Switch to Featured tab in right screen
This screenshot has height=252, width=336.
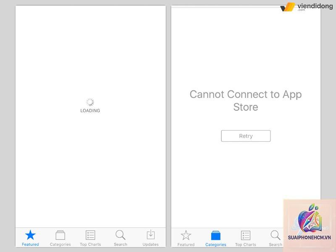click(186, 238)
